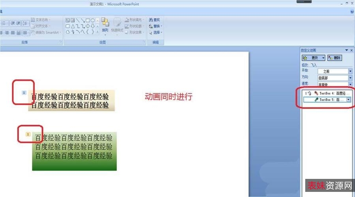Open the 替换 Replace dropdown
355x197 pixels.
pos(156,26)
